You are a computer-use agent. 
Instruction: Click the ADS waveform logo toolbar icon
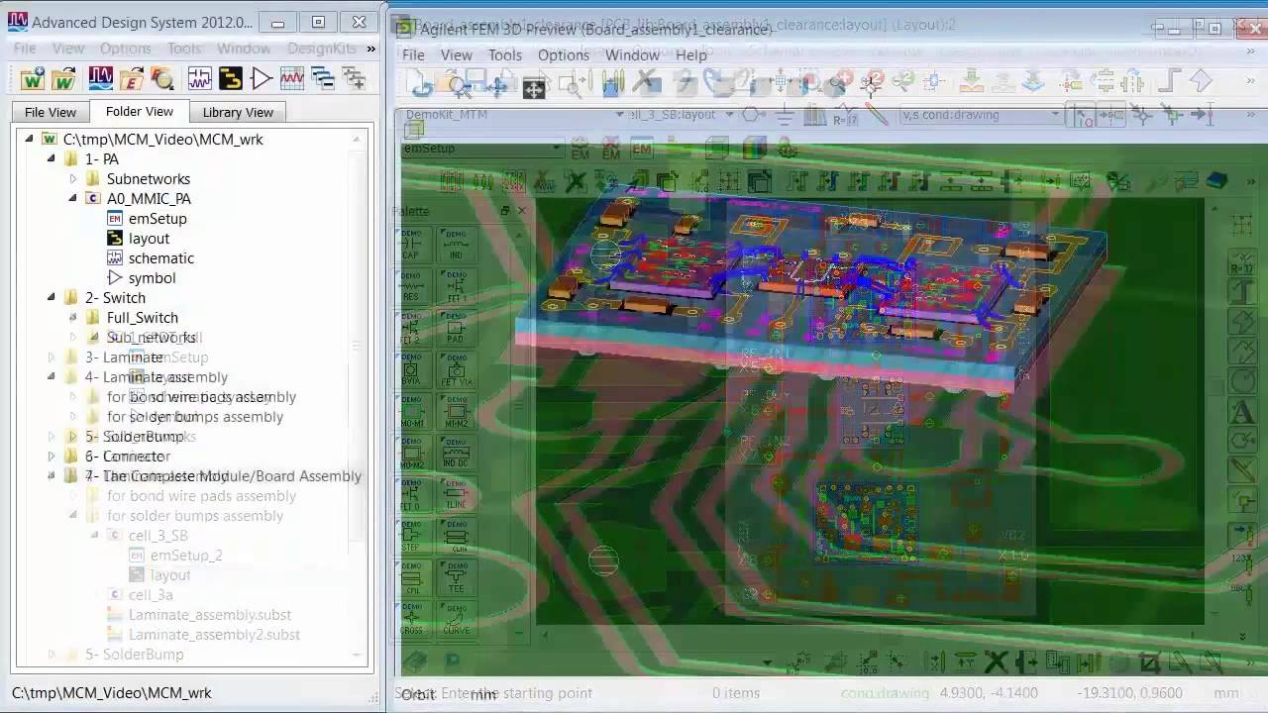[100, 78]
